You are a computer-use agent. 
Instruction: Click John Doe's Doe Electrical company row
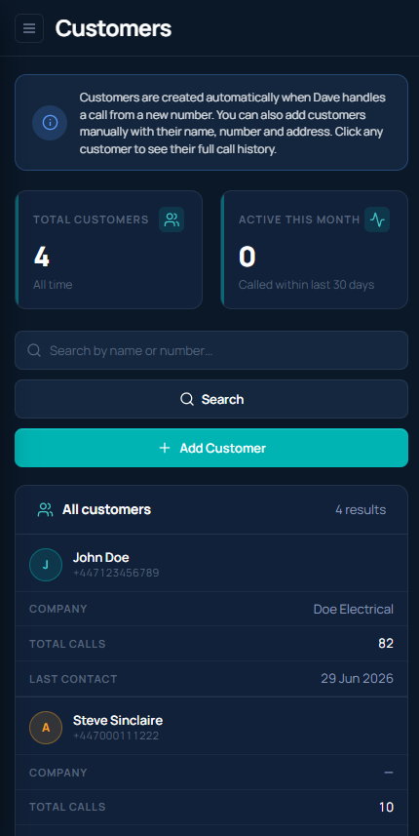pos(211,609)
